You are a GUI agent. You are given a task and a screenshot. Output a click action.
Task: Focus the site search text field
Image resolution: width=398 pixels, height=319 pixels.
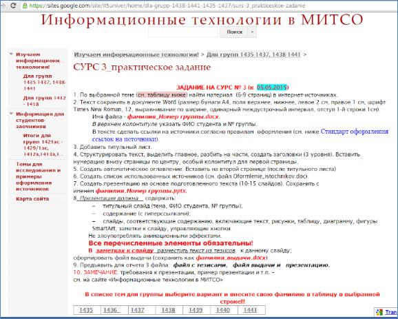point(182,32)
